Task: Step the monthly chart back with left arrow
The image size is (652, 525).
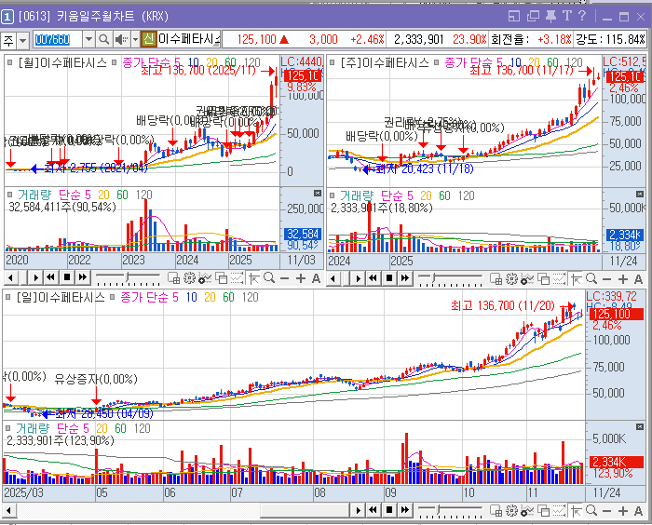Action: pos(11,277)
